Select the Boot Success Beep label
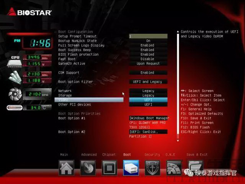The height and width of the screenshot is (184, 245). click(x=75, y=50)
